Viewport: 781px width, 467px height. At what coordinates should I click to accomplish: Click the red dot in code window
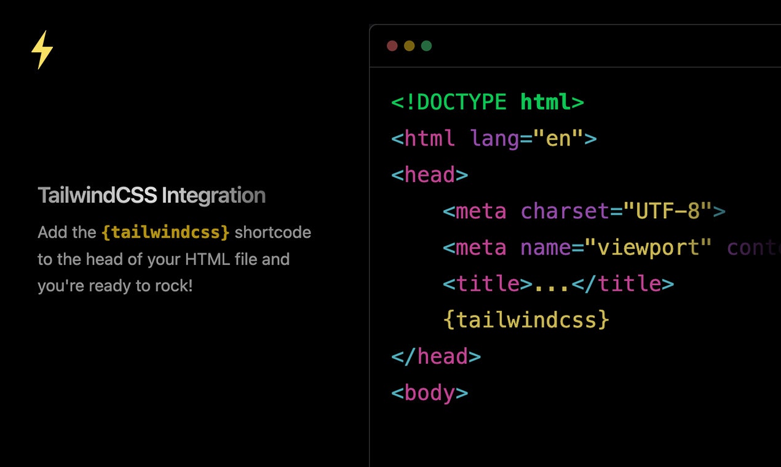coord(392,46)
